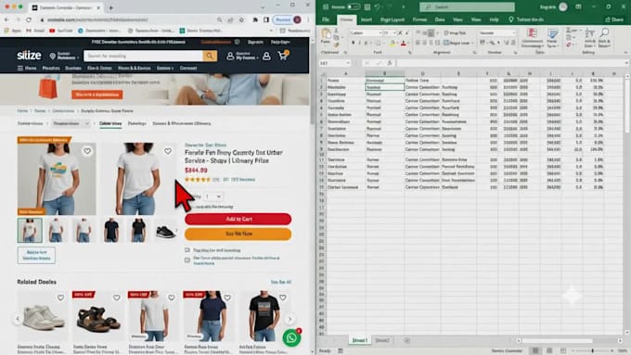
Task: Open the account dropdown in site header
Action: tap(243, 57)
